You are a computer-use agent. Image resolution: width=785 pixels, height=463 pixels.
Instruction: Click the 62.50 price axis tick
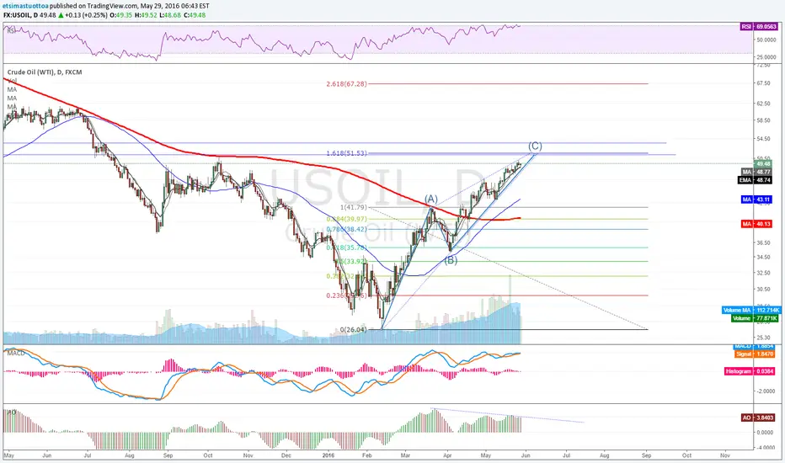(x=763, y=104)
